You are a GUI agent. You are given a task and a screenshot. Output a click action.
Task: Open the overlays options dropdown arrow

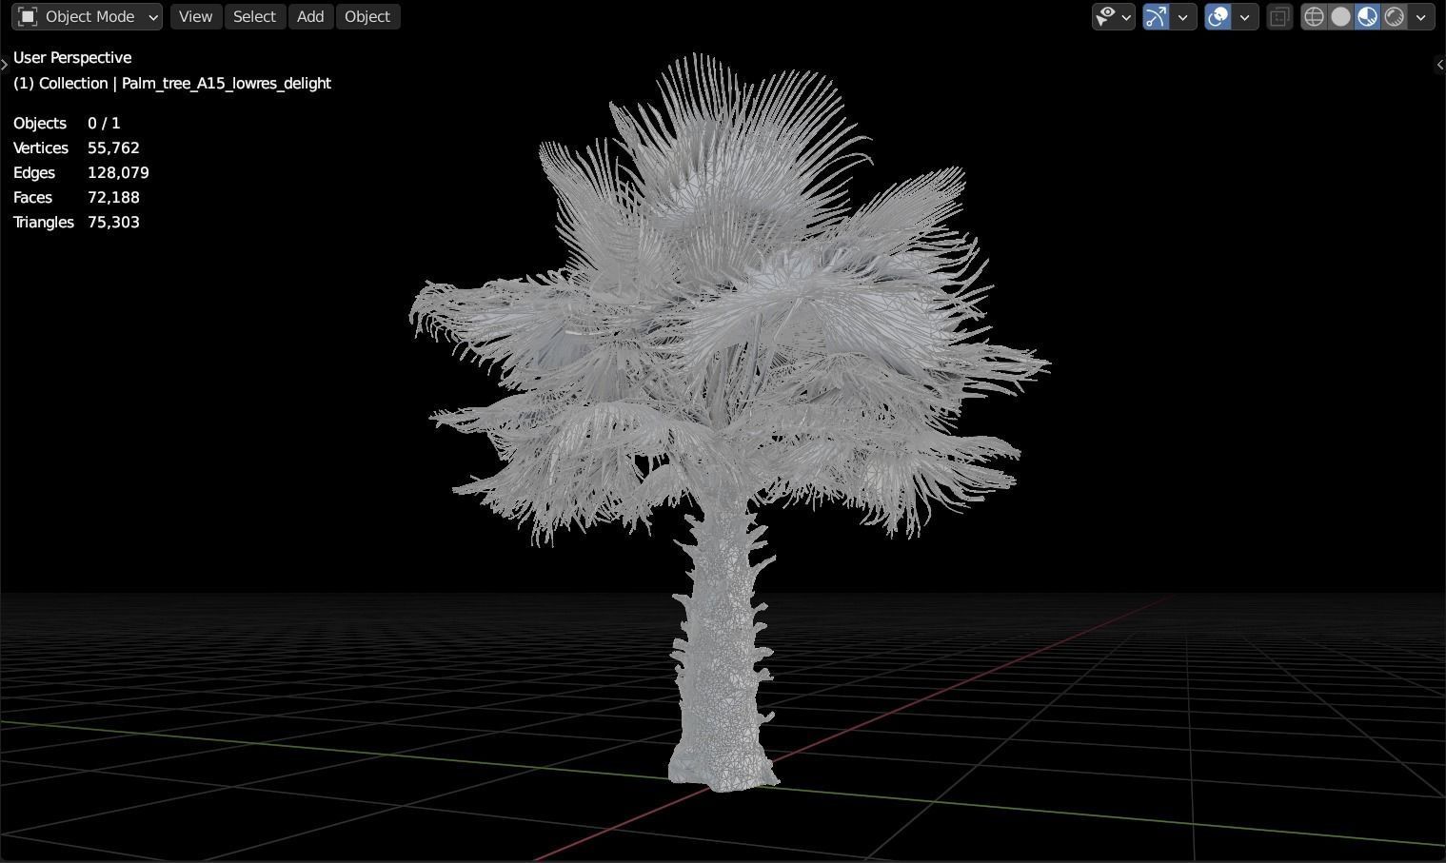click(1245, 16)
